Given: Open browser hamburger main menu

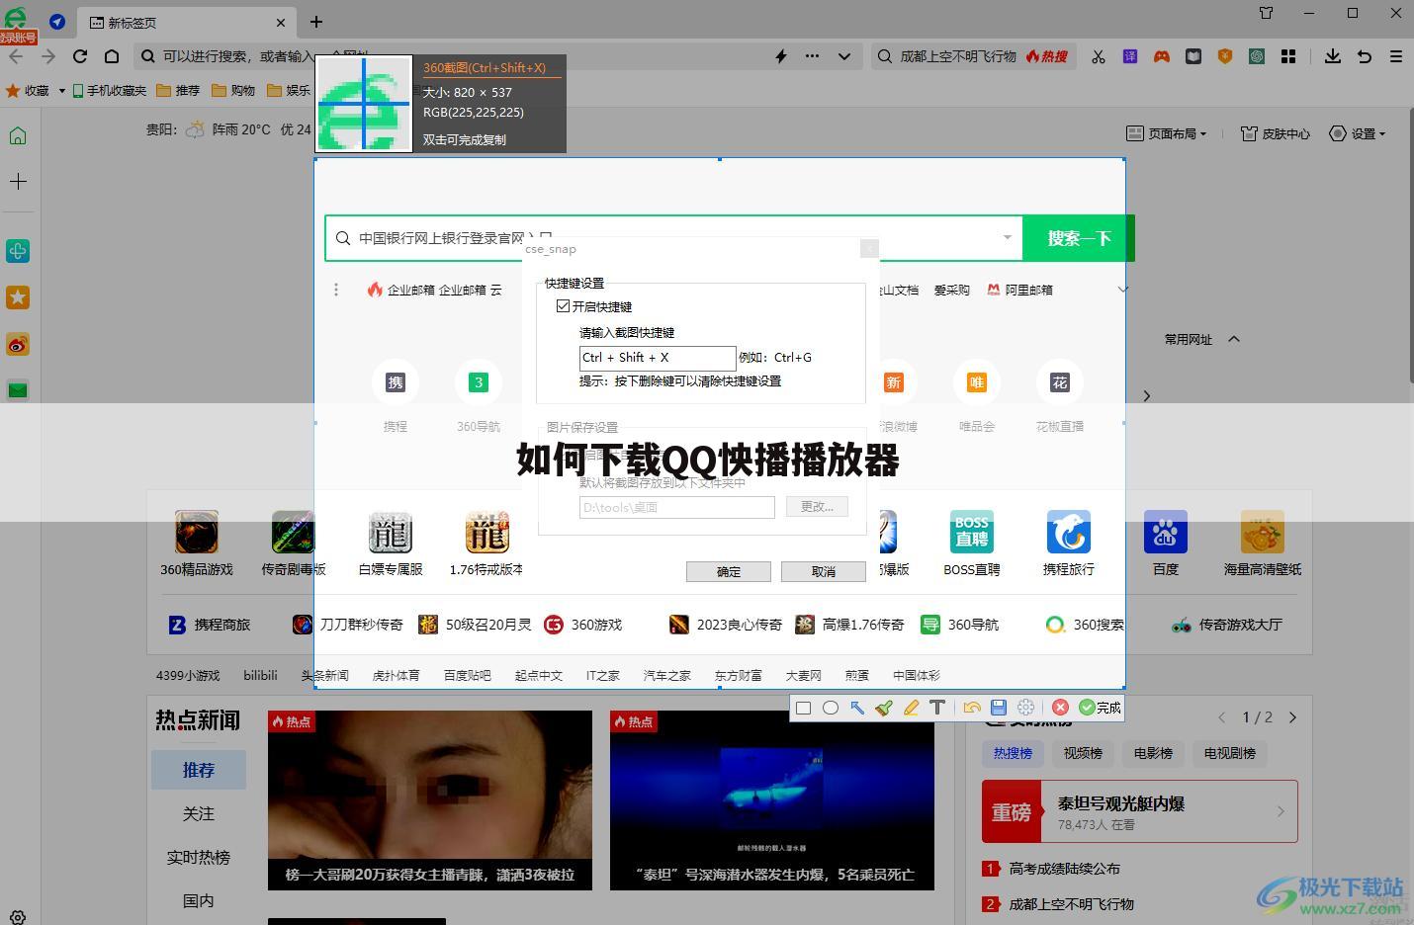Looking at the screenshot, I should tap(1396, 56).
